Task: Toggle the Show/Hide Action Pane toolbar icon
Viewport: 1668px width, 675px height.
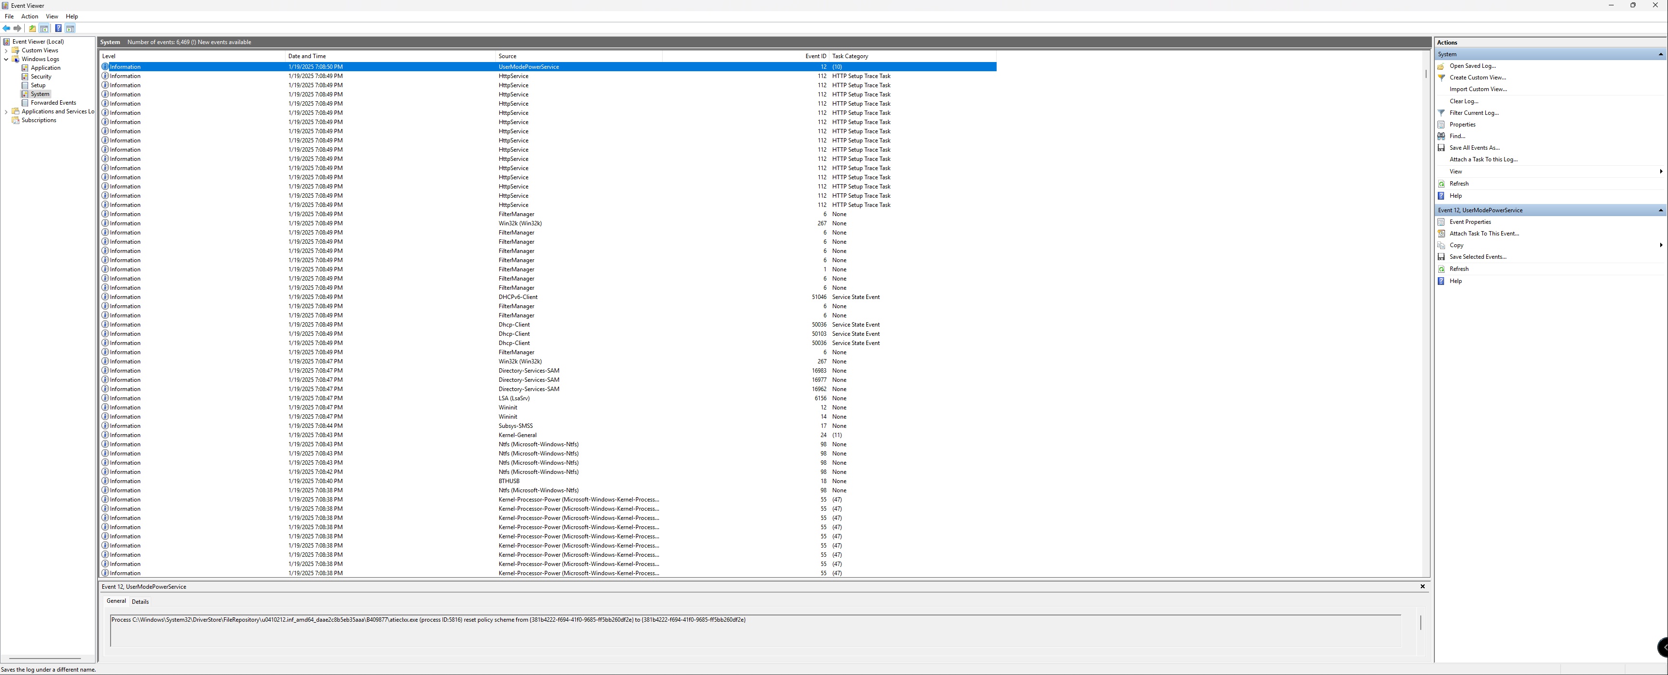Action: (70, 29)
